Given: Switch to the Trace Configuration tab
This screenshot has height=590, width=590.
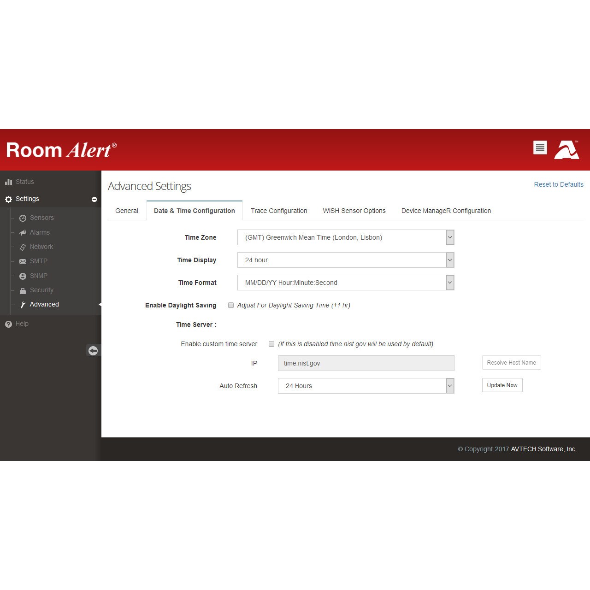Looking at the screenshot, I should 279,211.
